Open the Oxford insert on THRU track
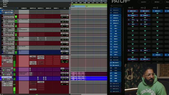The height and width of the screenshot is (95, 169). tap(33, 62)
